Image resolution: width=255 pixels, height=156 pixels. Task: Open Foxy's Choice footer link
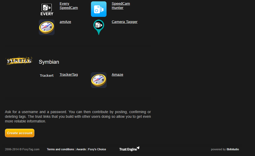(x=97, y=149)
